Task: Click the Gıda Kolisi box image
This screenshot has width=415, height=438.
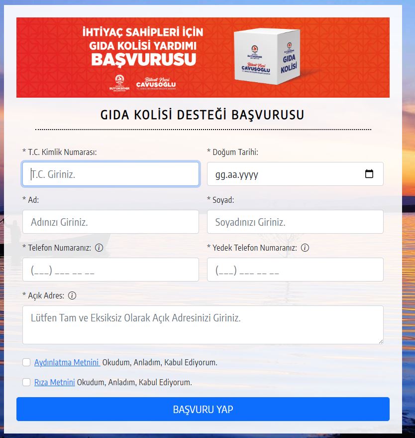Action: [x=266, y=56]
